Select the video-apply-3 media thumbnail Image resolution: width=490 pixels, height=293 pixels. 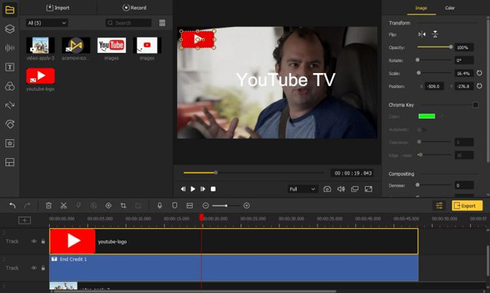coord(41,45)
